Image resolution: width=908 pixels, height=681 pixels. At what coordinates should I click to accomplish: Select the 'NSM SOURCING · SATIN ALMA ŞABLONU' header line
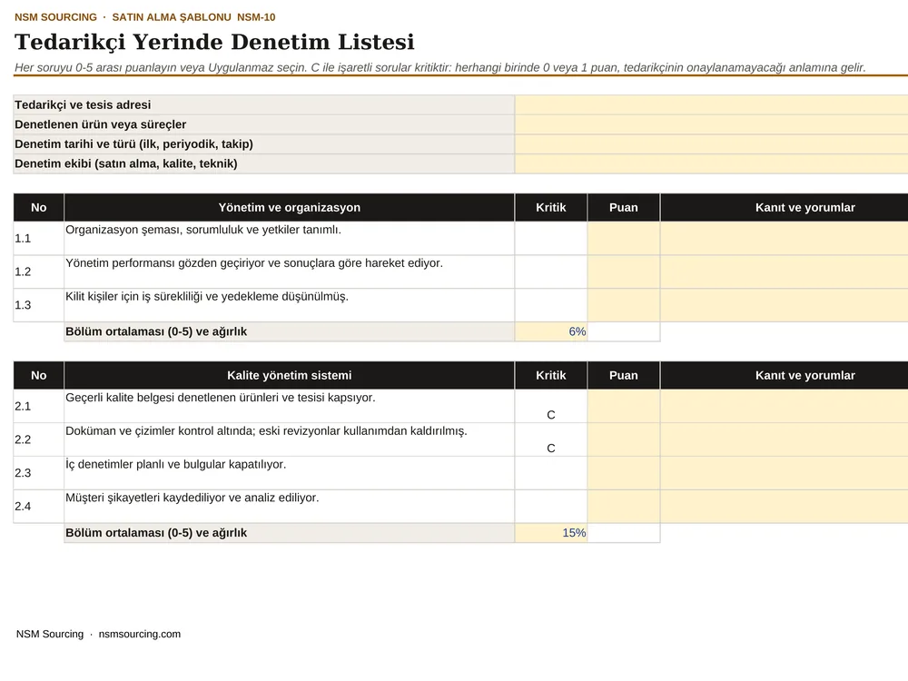[144, 17]
